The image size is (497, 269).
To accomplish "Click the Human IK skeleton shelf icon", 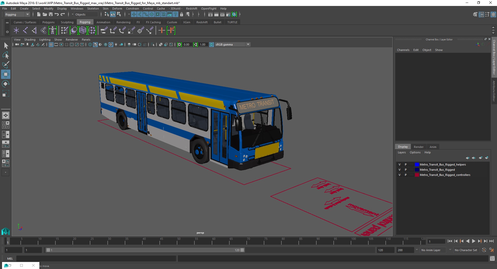I will 53,31.
